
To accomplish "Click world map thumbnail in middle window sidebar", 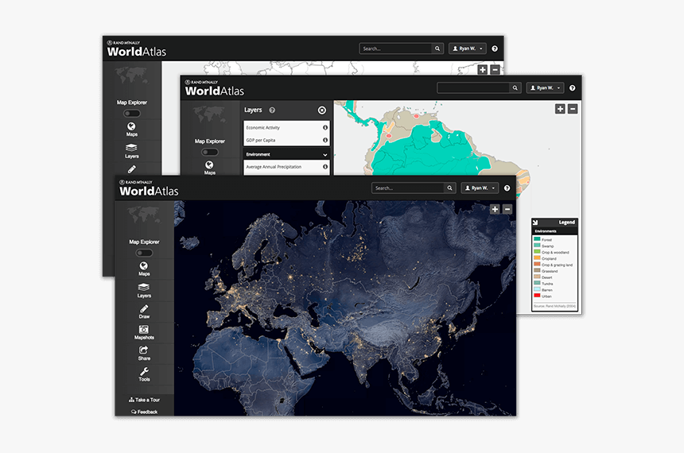I will click(x=209, y=115).
